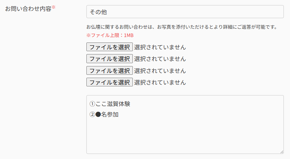Place cursor after 名参加 in the textarea

tap(119, 115)
